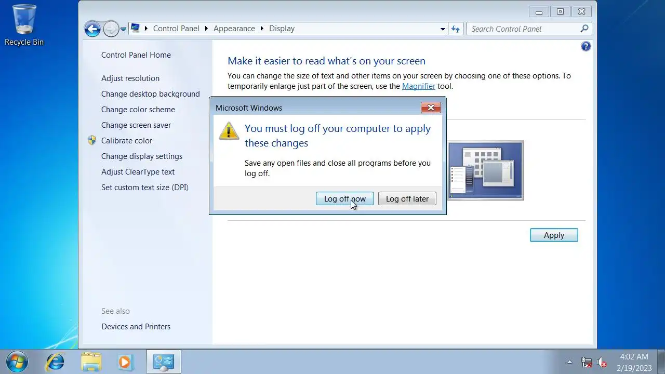
Task: Select Control Panel taskbar button
Action: click(164, 362)
